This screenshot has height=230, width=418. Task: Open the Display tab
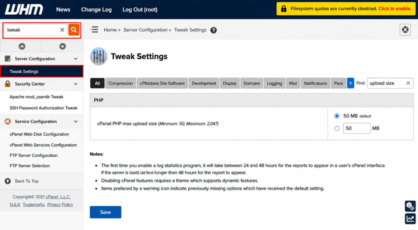point(230,83)
